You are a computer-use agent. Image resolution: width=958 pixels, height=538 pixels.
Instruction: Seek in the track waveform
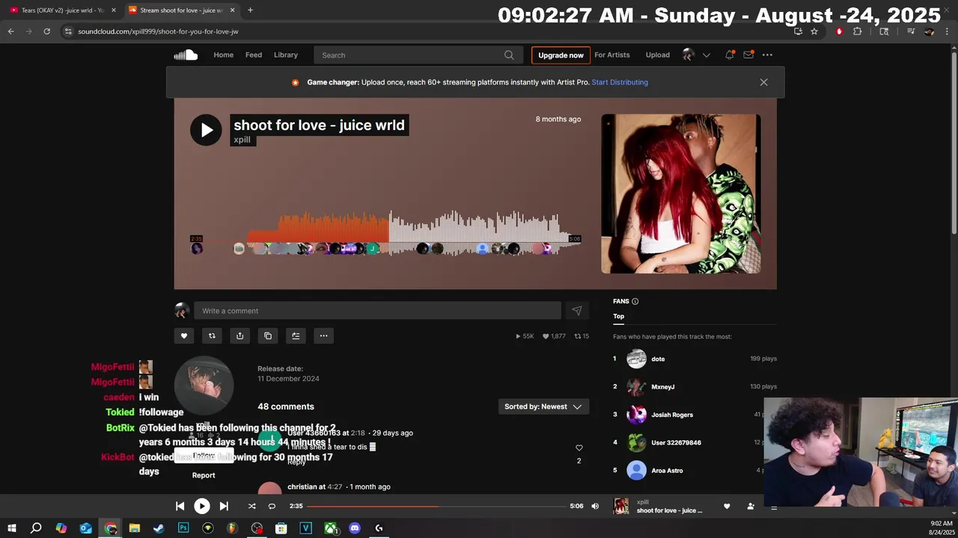(x=385, y=233)
